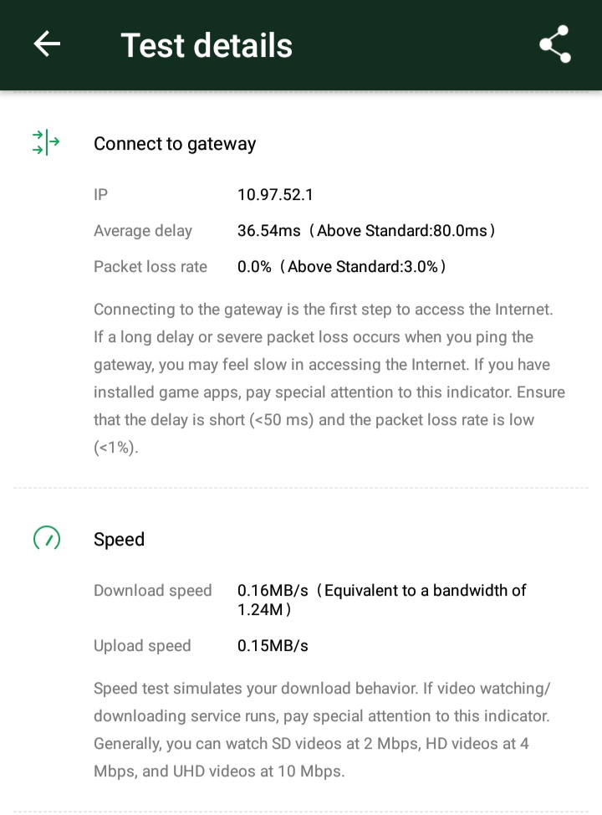Tap the IP label
602x815 pixels.
100,195
